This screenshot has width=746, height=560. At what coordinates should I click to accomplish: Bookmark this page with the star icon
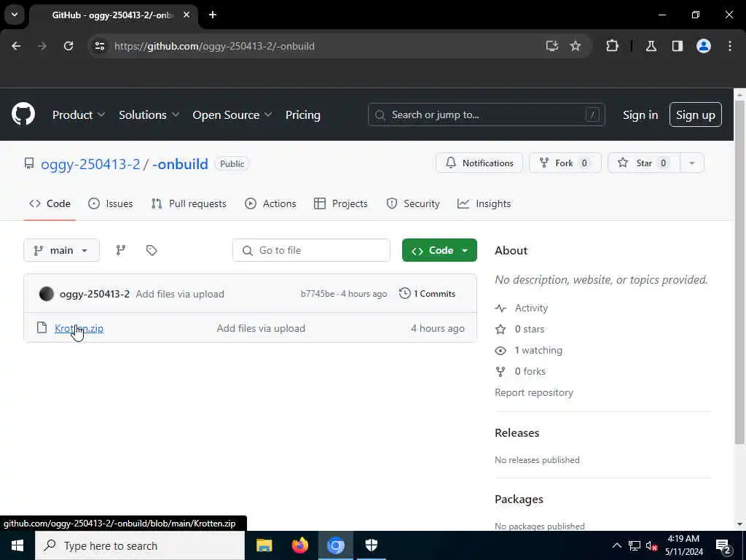coord(576,46)
